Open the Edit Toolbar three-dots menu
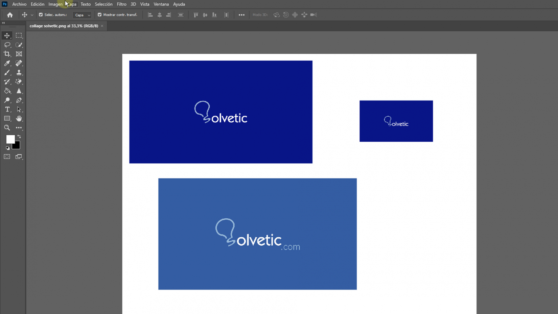The height and width of the screenshot is (314, 558). coord(19,128)
